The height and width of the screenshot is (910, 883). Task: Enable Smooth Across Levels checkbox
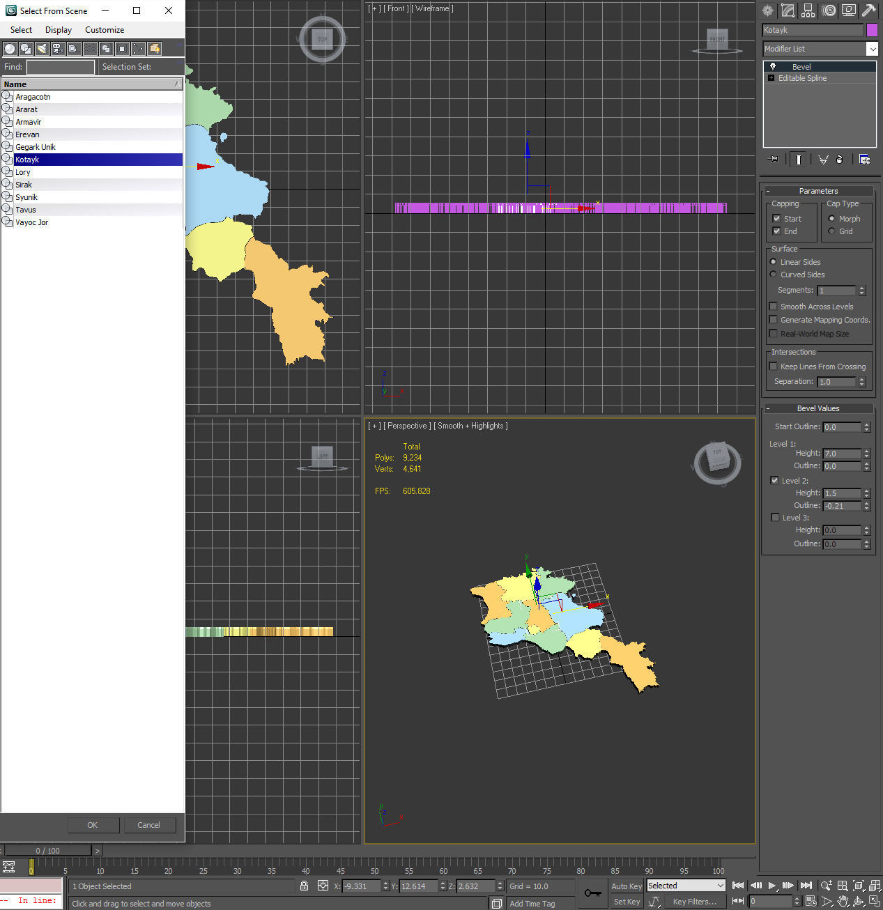click(773, 307)
